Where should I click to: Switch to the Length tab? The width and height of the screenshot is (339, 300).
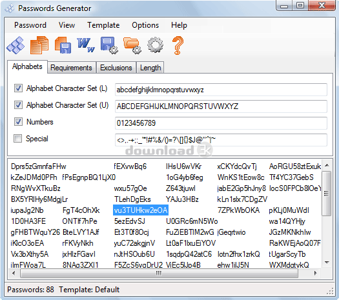click(150, 68)
